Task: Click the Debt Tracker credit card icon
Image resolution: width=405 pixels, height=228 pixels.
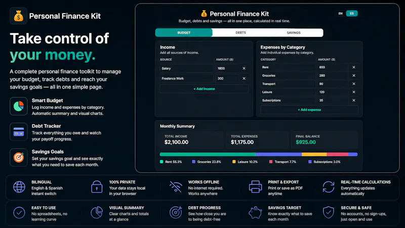Action: (x=19, y=132)
